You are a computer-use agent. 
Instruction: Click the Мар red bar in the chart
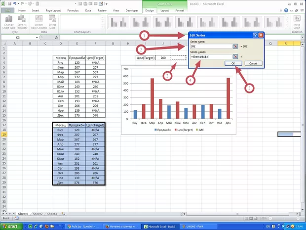click(x=152, y=98)
